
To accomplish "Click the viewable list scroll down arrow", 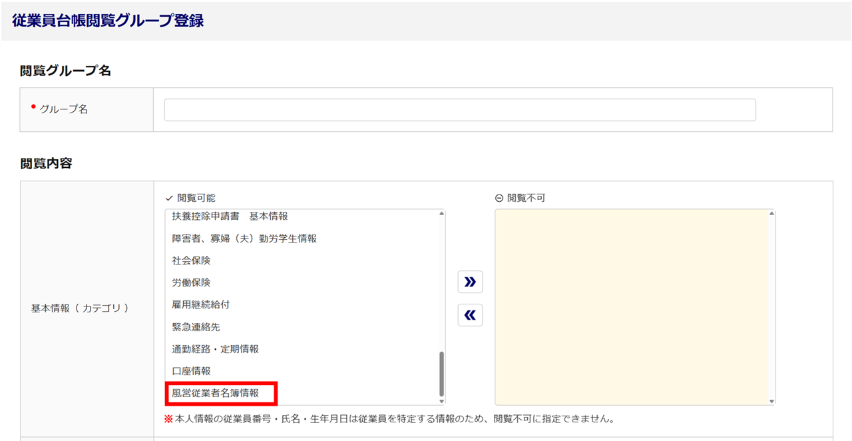I will (441, 401).
